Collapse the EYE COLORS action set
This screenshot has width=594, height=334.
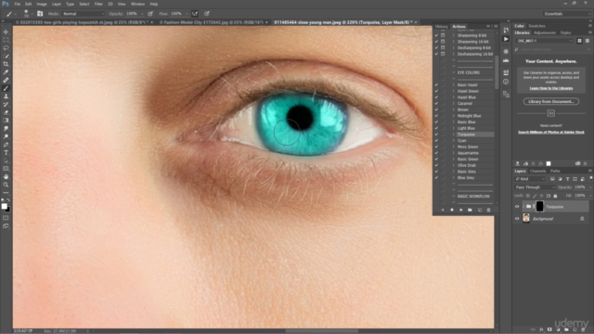[x=454, y=72]
